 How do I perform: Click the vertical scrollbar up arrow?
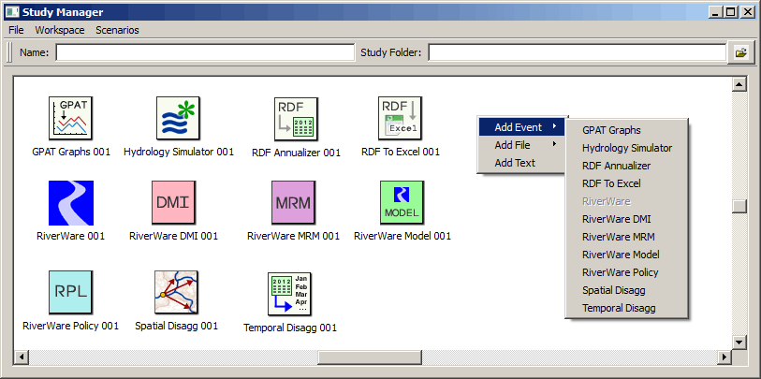coord(739,84)
